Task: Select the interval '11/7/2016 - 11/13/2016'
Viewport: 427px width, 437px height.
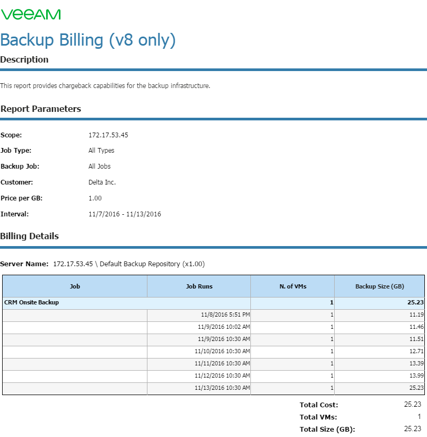Action: tap(125, 214)
